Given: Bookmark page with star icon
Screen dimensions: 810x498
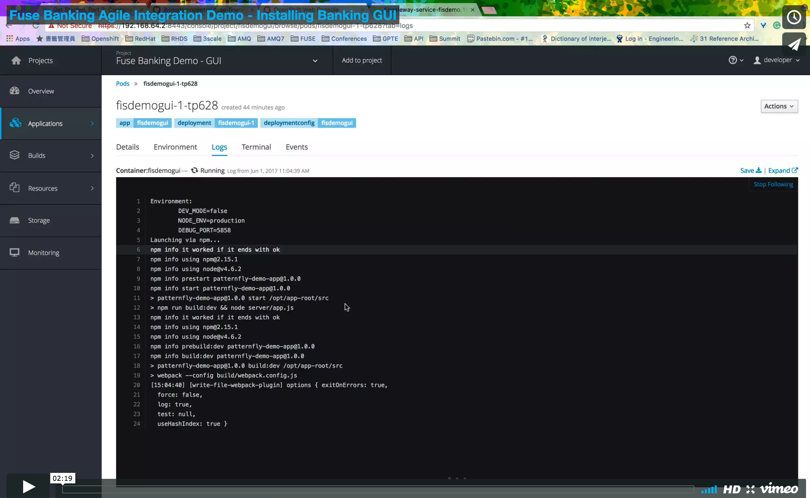Looking at the screenshot, I should pyautogui.click(x=747, y=25).
